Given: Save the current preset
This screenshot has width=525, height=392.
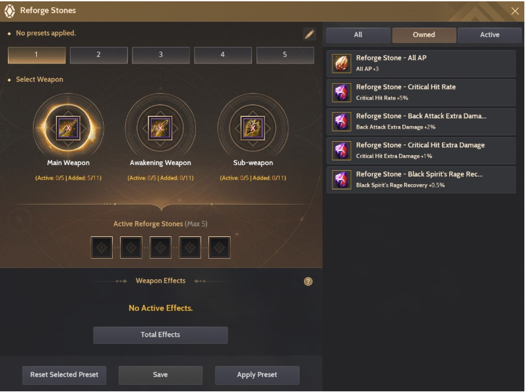Looking at the screenshot, I should pyautogui.click(x=160, y=375).
